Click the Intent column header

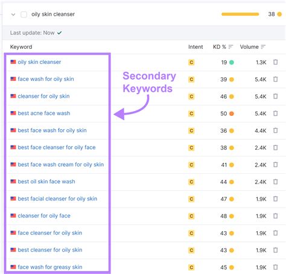195,47
